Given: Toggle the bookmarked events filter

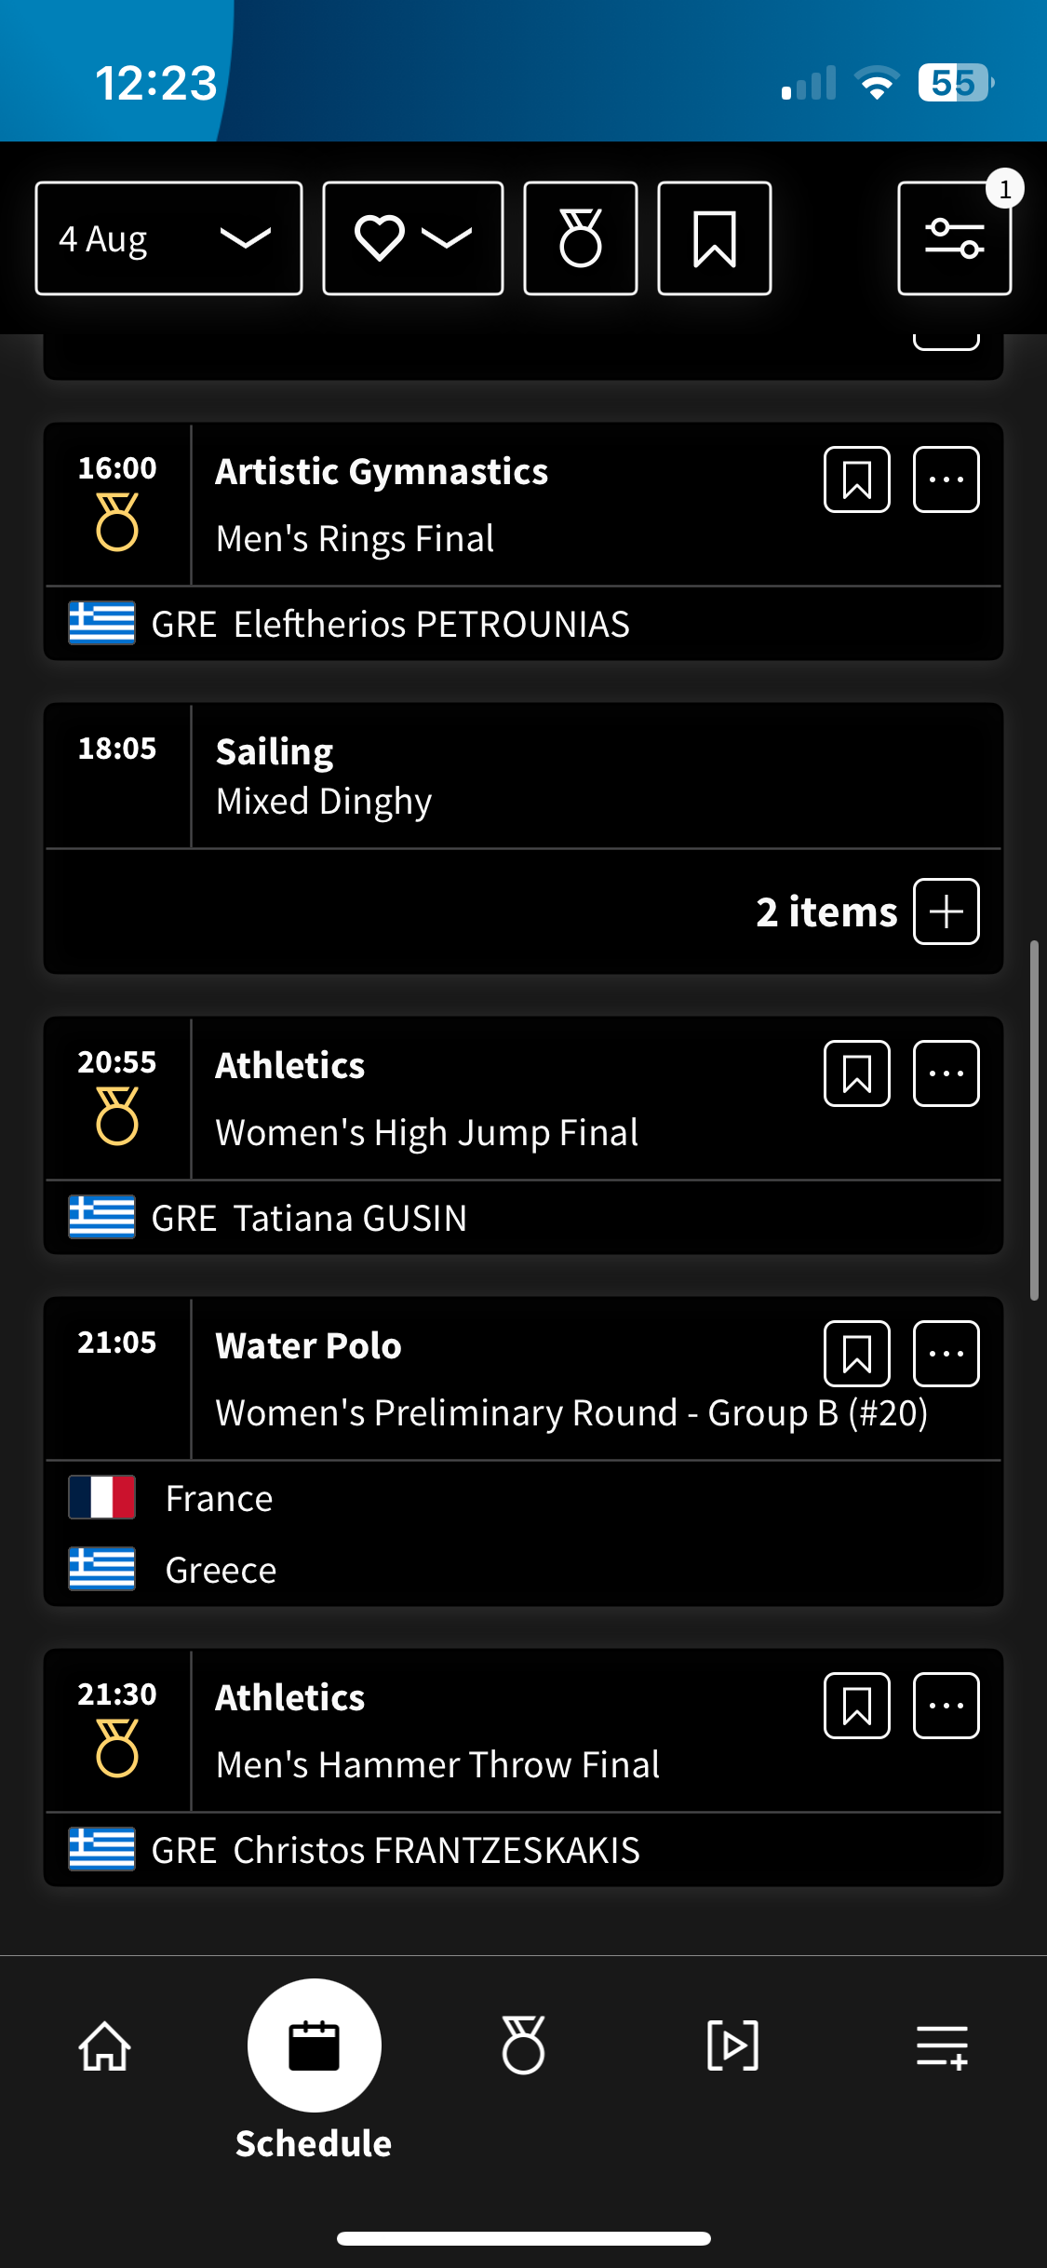Looking at the screenshot, I should pyautogui.click(x=715, y=238).
